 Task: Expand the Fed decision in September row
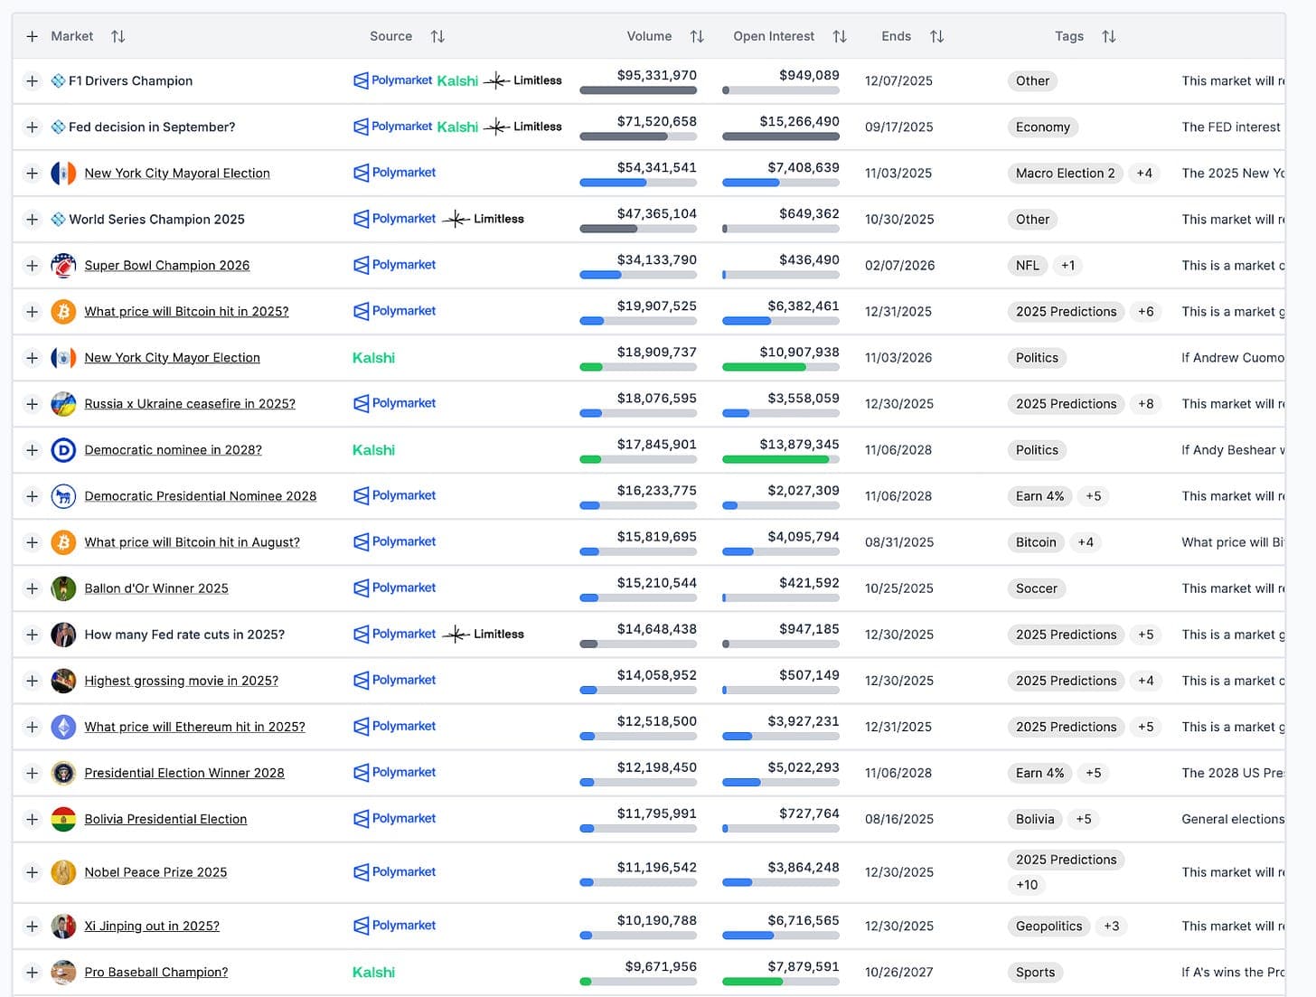(x=32, y=127)
